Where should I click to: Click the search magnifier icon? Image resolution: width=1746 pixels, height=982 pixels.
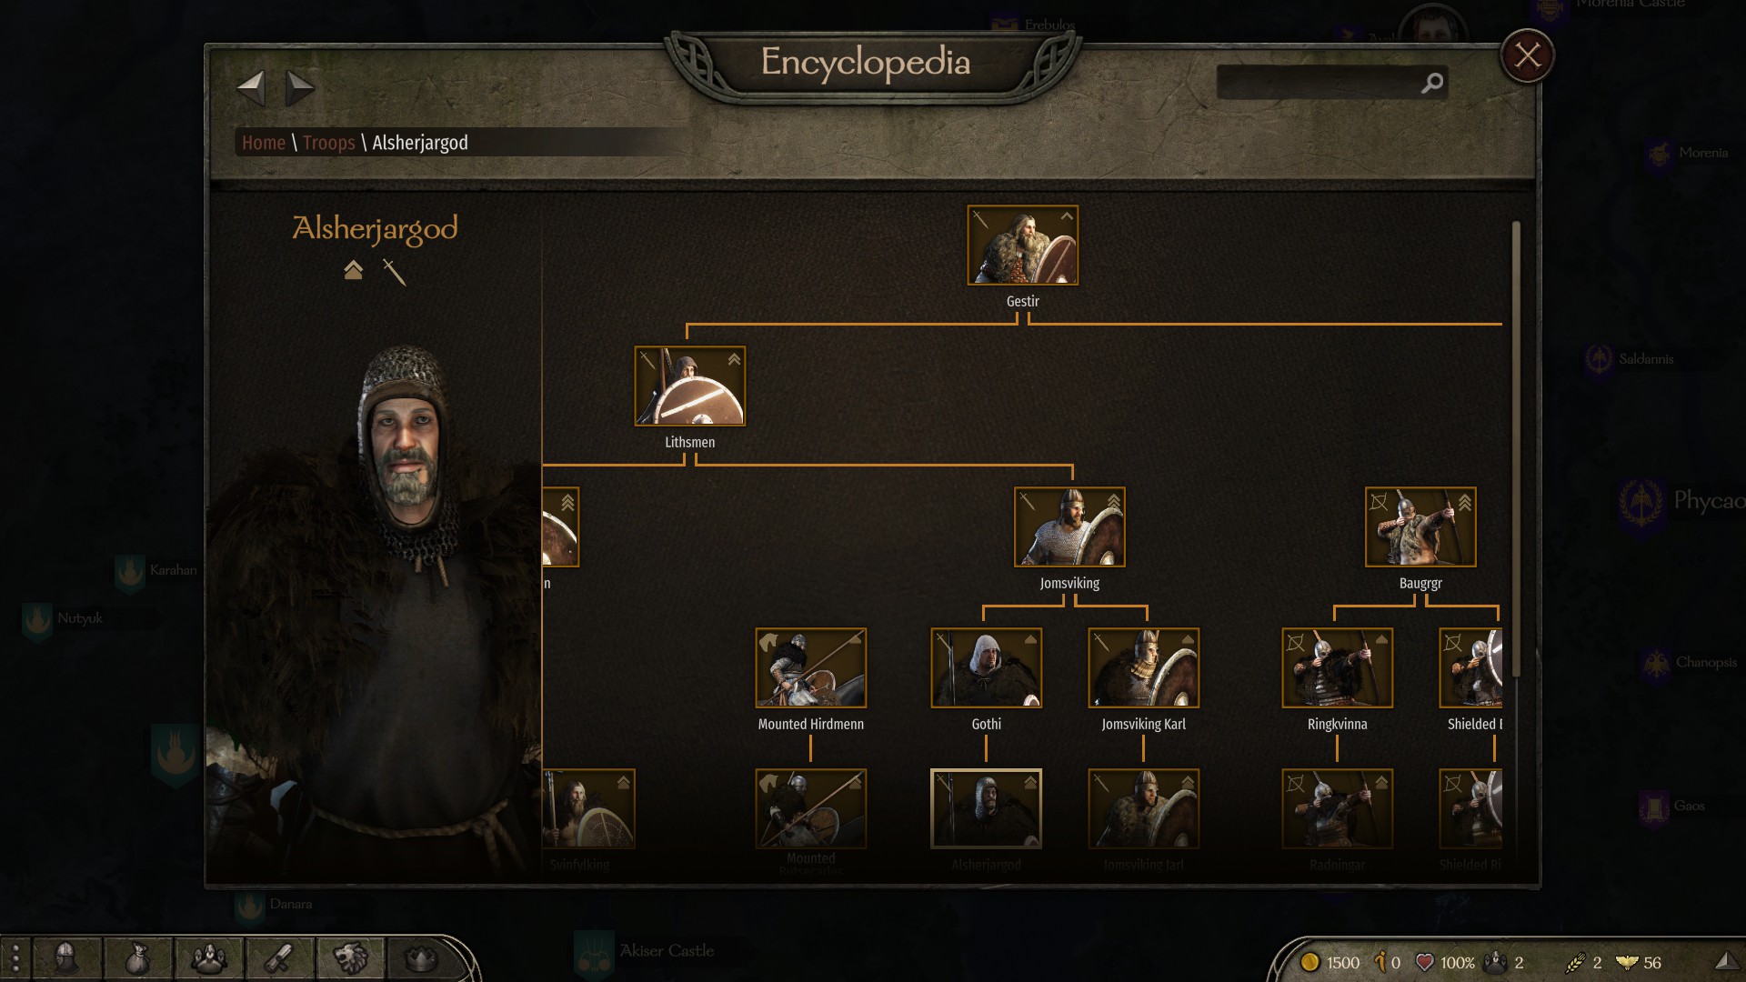click(1431, 84)
